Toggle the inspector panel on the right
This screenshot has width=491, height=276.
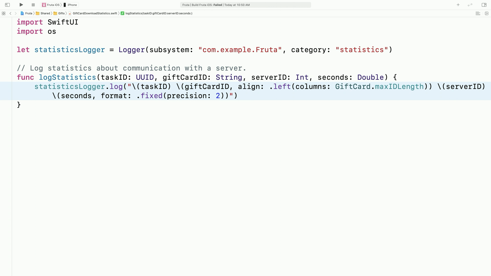[484, 5]
